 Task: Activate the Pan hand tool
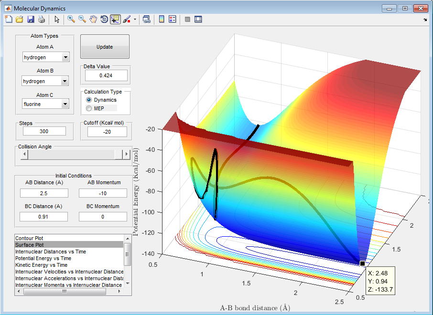tap(93, 20)
